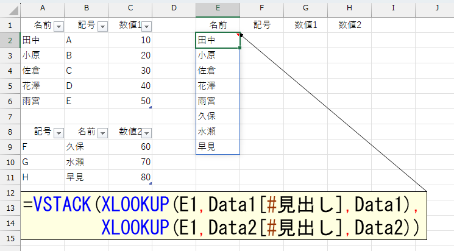
Task: Select header cell E1 名前
Action: 218,25
